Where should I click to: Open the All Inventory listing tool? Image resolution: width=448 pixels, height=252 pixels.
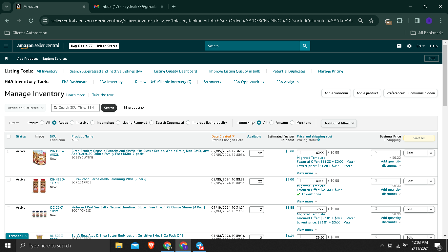point(47,71)
